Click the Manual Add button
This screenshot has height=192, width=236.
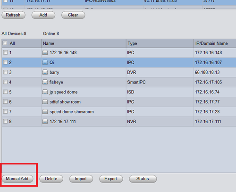17,179
